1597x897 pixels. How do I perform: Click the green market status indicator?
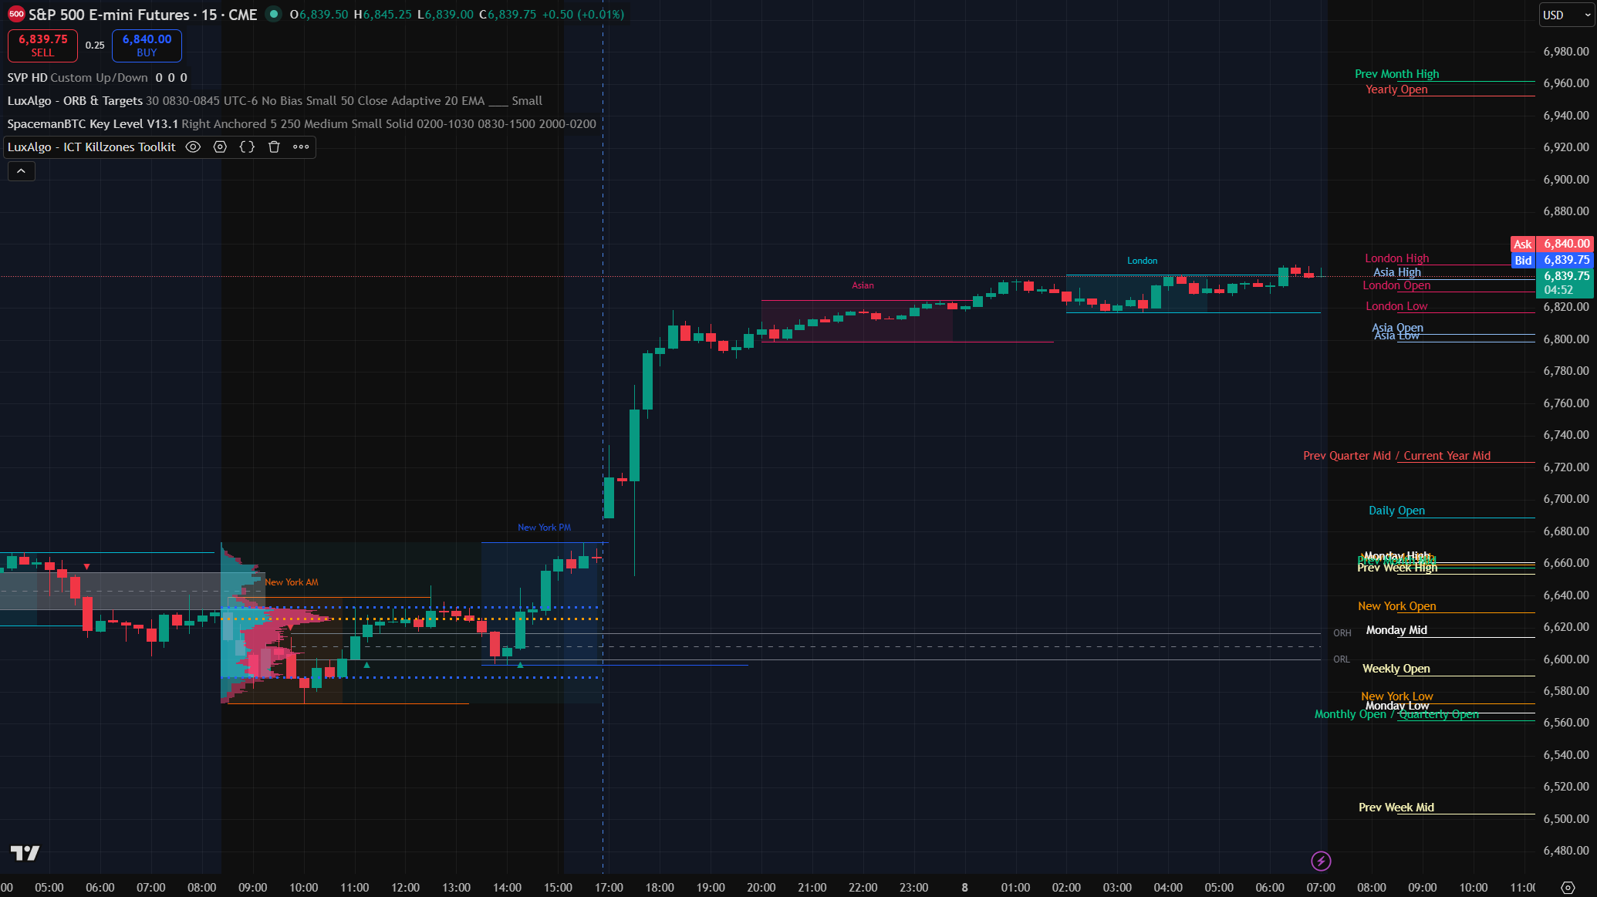pyautogui.click(x=273, y=14)
